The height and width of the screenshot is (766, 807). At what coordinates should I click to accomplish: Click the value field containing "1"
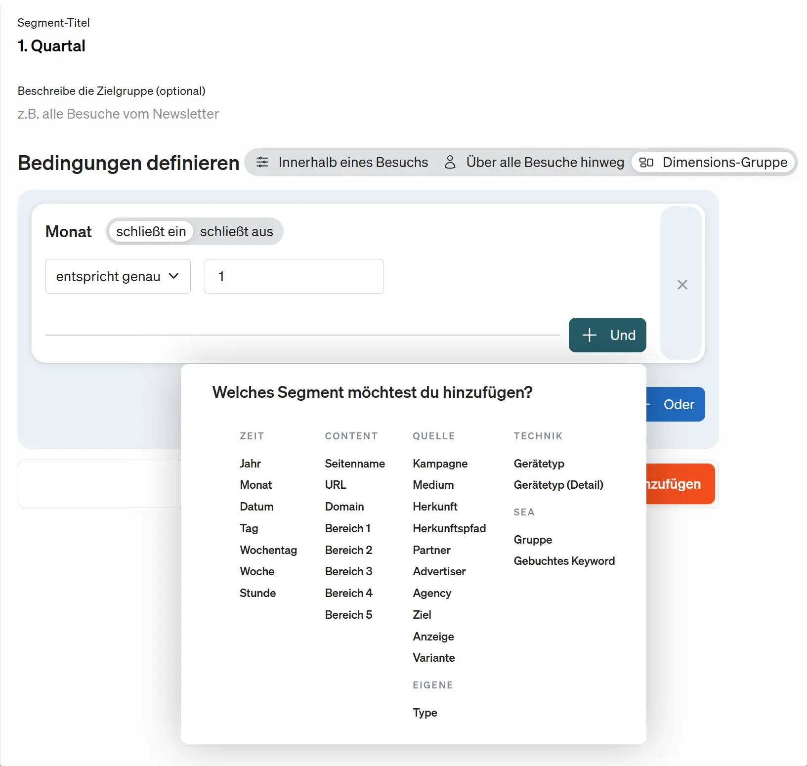294,276
